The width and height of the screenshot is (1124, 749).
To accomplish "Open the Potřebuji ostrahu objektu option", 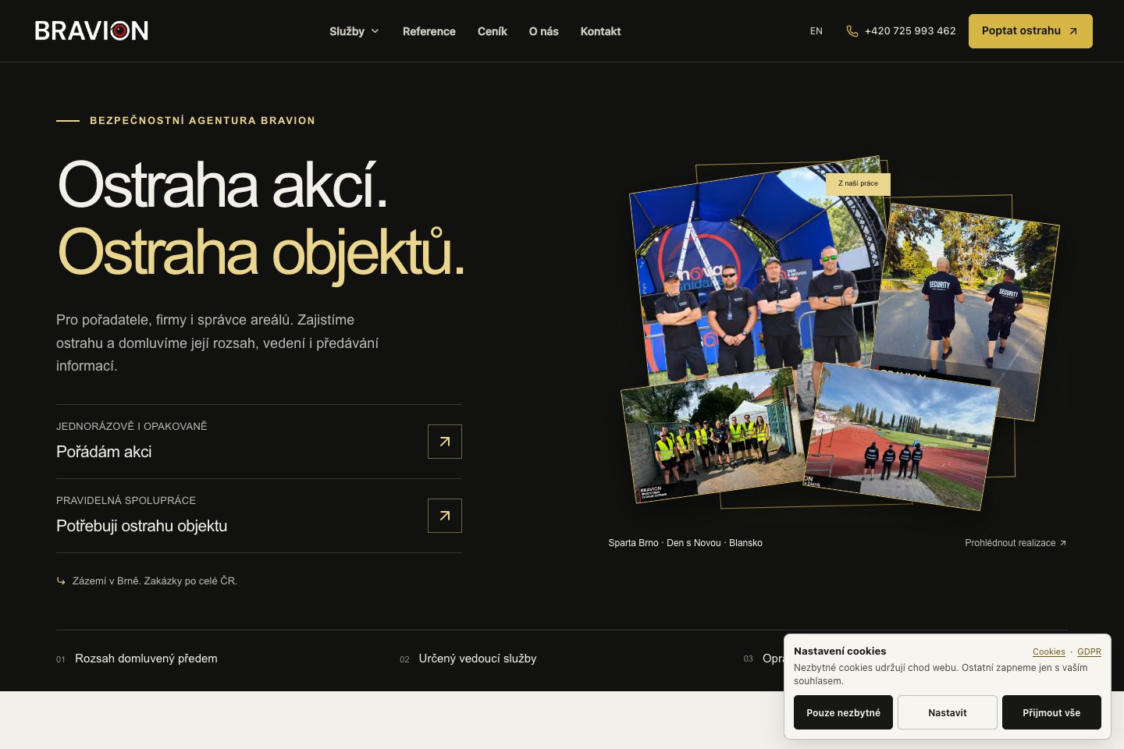I will point(259,516).
